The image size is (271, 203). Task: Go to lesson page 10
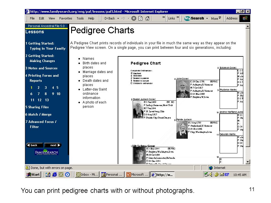tap(58, 94)
